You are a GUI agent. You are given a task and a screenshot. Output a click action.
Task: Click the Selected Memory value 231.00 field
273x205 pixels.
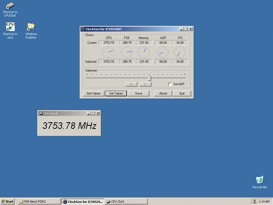pos(144,62)
